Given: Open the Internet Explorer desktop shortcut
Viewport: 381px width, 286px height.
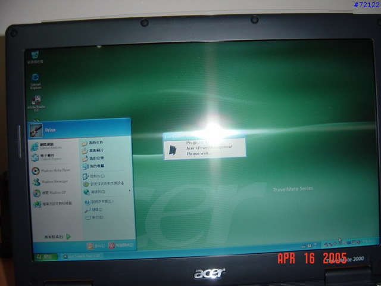Looking at the screenshot, I should pyautogui.click(x=36, y=82).
